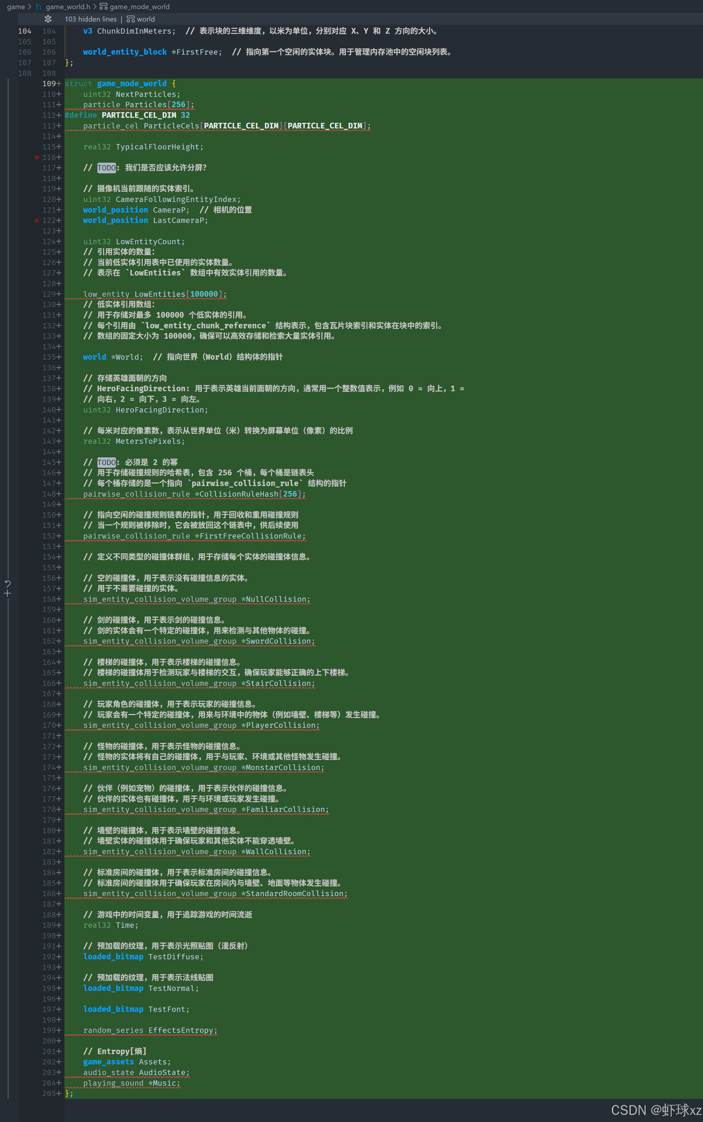The image size is (703, 1122).
Task: Toggle the breakpoint on line 116
Action: tap(37, 157)
